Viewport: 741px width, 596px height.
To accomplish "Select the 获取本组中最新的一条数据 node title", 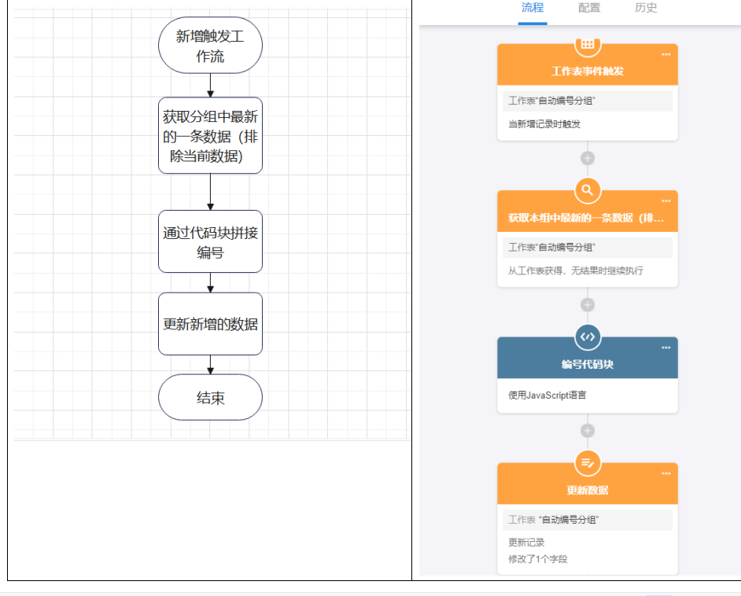I will click(x=586, y=218).
